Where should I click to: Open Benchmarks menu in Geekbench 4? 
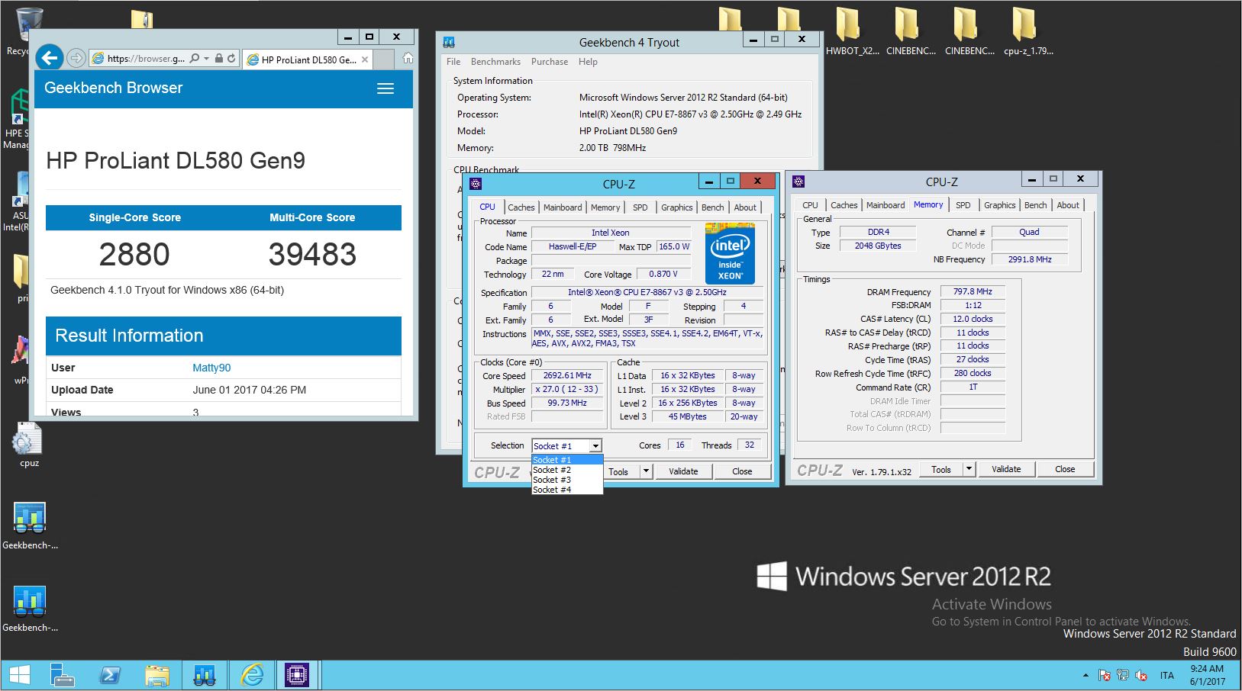tap(495, 62)
